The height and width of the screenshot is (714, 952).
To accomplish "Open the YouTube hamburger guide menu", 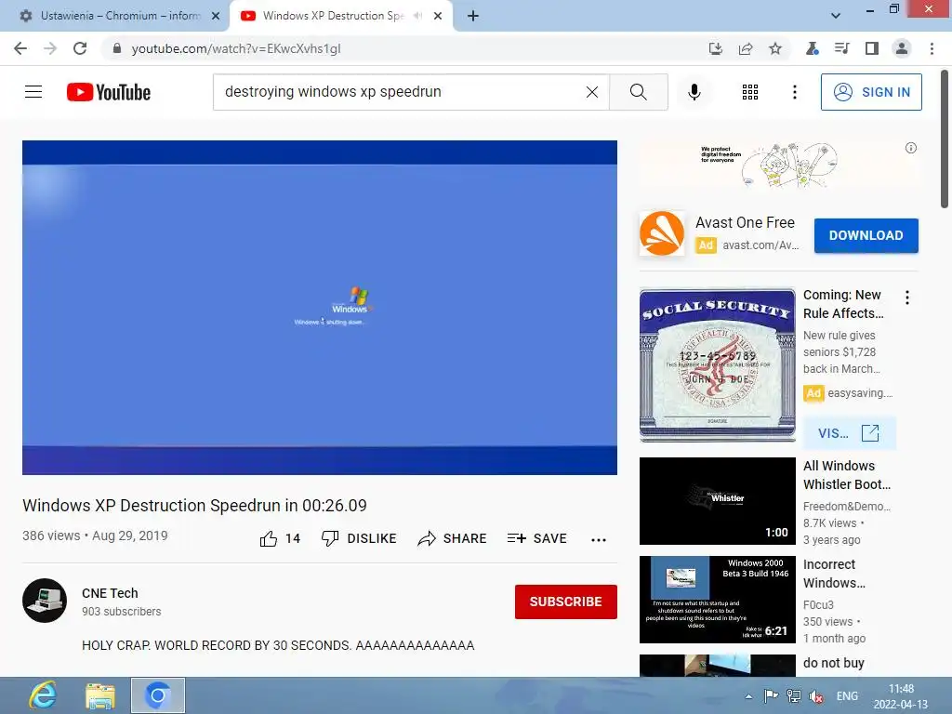I will (33, 92).
